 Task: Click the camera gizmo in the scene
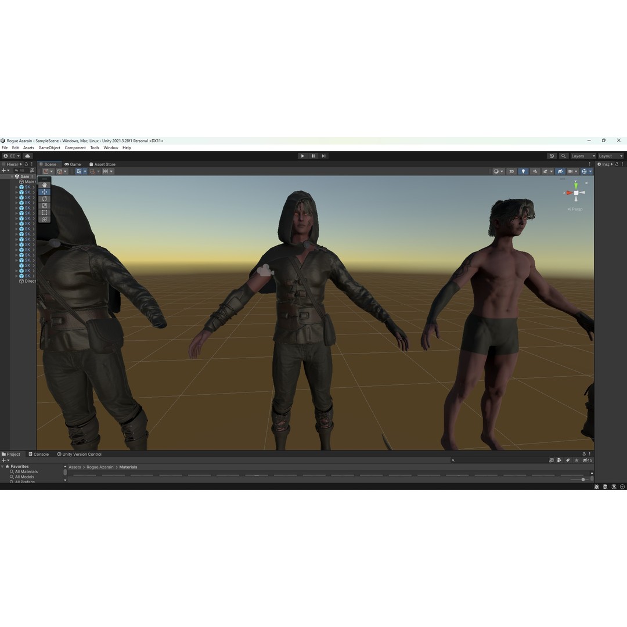pyautogui.click(x=265, y=271)
